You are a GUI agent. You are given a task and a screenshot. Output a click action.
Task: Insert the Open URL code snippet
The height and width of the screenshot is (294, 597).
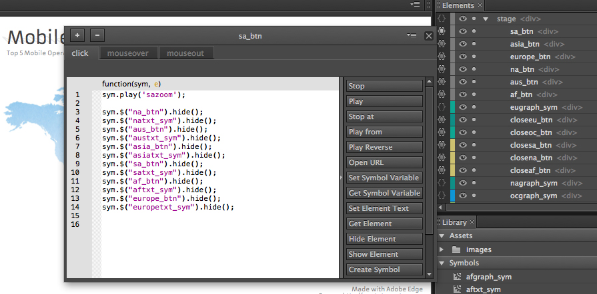tap(384, 162)
